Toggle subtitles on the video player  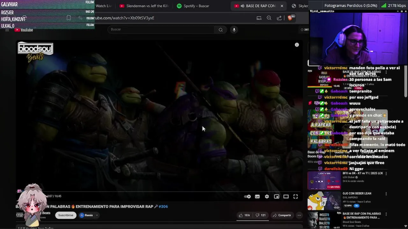click(x=257, y=197)
